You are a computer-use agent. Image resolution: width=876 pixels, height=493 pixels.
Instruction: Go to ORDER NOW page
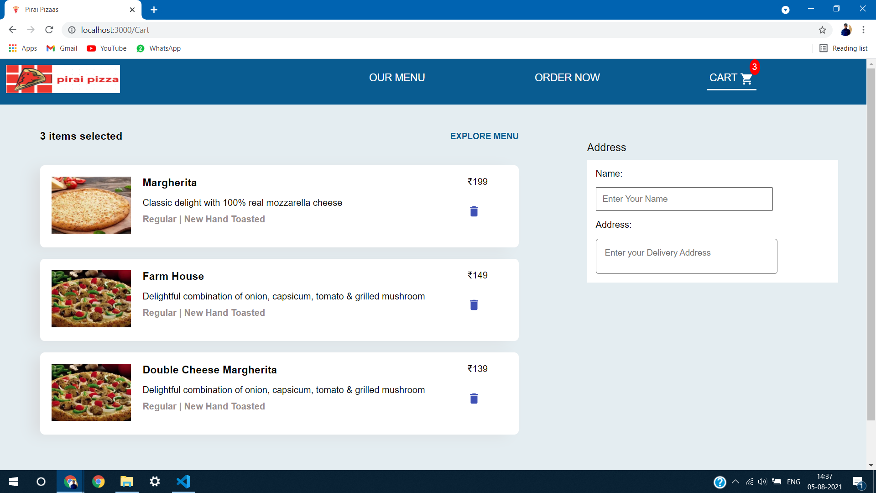point(567,78)
